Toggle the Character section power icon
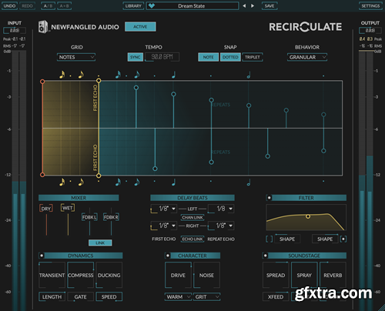The height and width of the screenshot is (311, 385). [168, 256]
